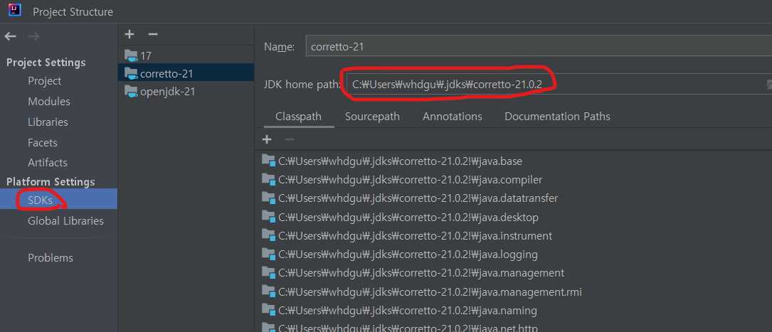Click folder icon beside java.management row
This screenshot has height=332, width=772.
click(268, 272)
